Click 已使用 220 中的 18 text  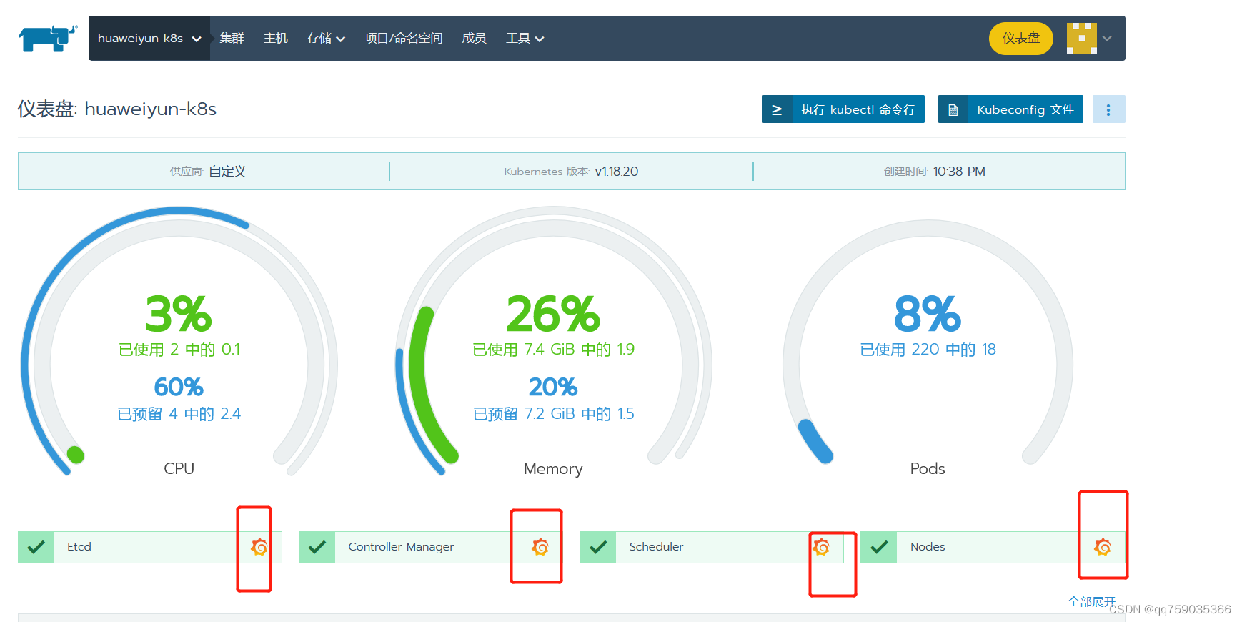[x=928, y=350]
